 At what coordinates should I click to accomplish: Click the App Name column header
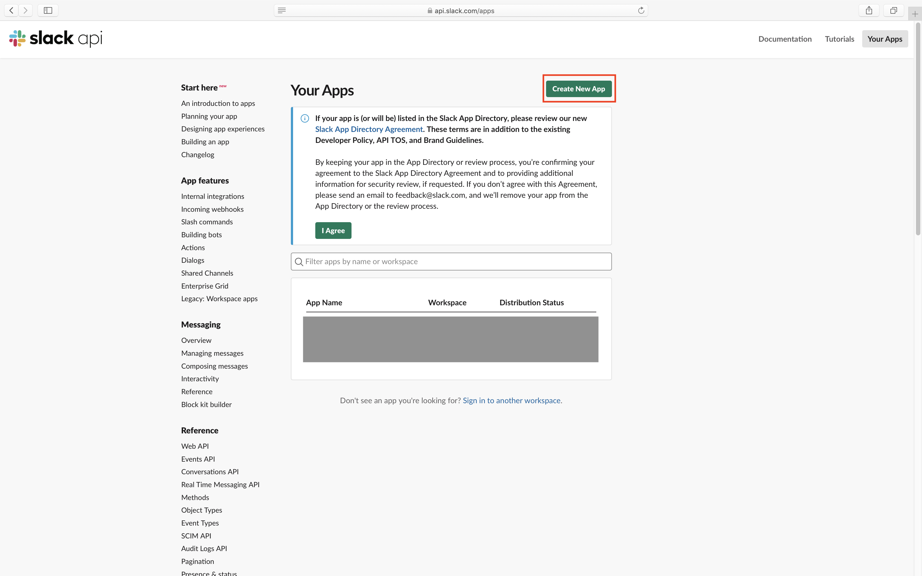point(324,303)
